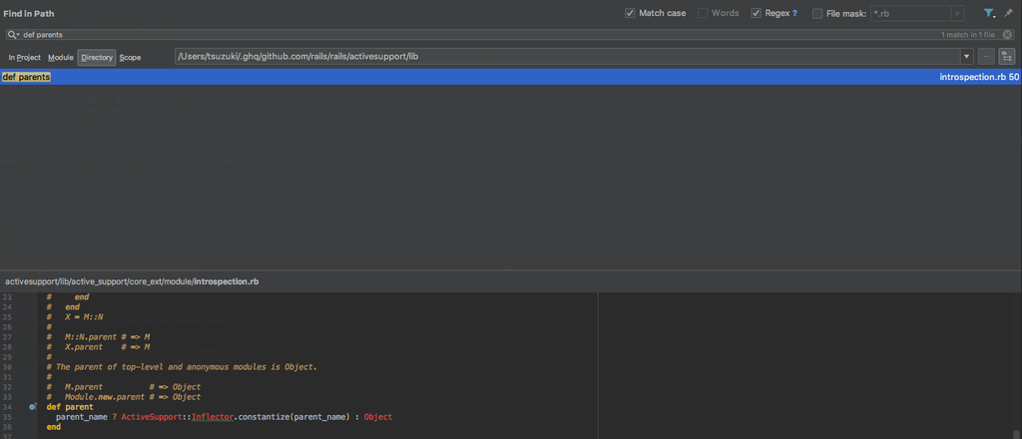Switch to Module scope
This screenshot has height=439, width=1022.
click(x=61, y=57)
